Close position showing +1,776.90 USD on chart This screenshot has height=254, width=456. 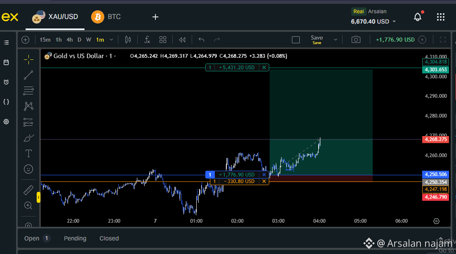click(264, 174)
